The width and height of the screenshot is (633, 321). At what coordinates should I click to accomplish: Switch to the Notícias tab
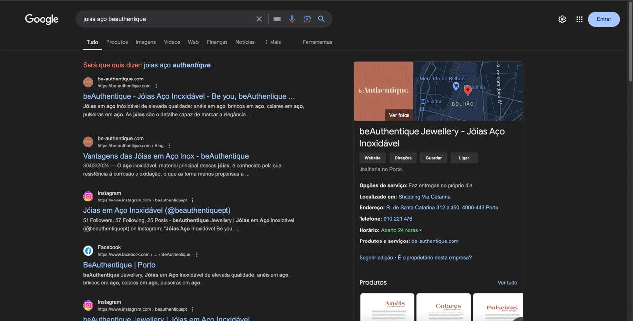point(245,42)
